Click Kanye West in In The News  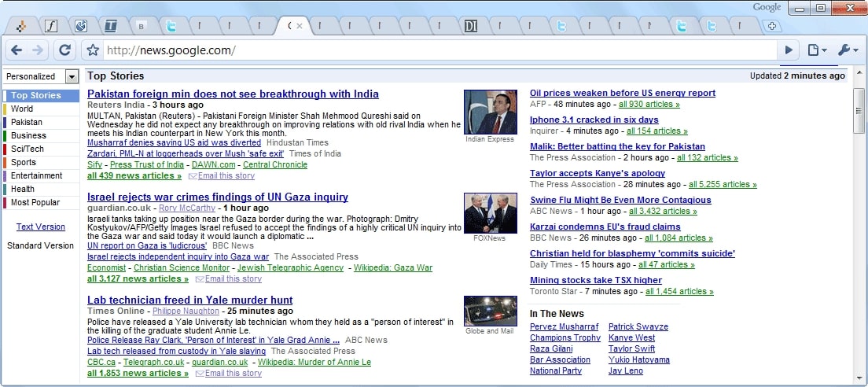pos(631,337)
